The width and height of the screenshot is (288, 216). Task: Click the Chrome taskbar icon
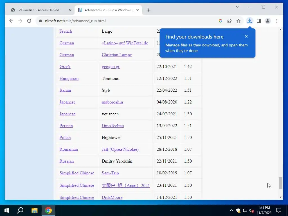[x=48, y=210]
